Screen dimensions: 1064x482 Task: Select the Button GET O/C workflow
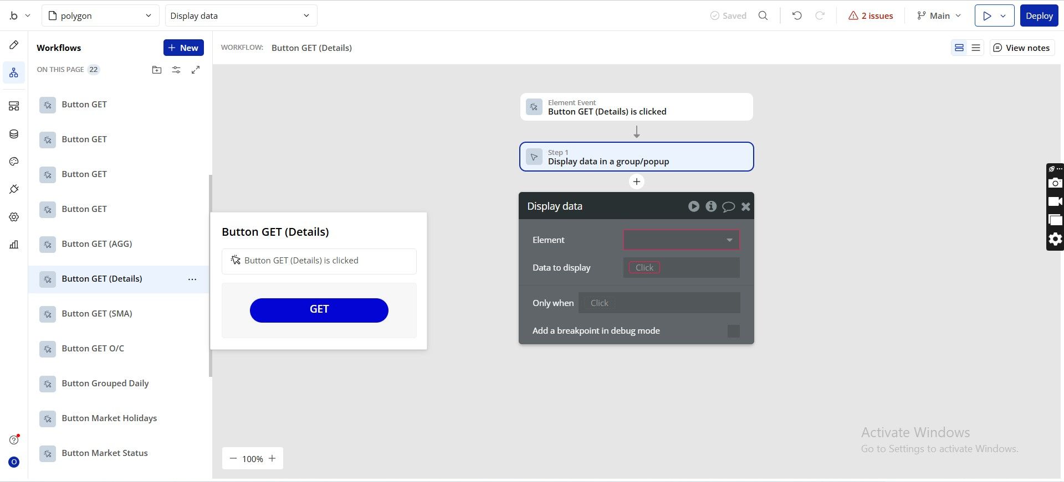coord(119,349)
